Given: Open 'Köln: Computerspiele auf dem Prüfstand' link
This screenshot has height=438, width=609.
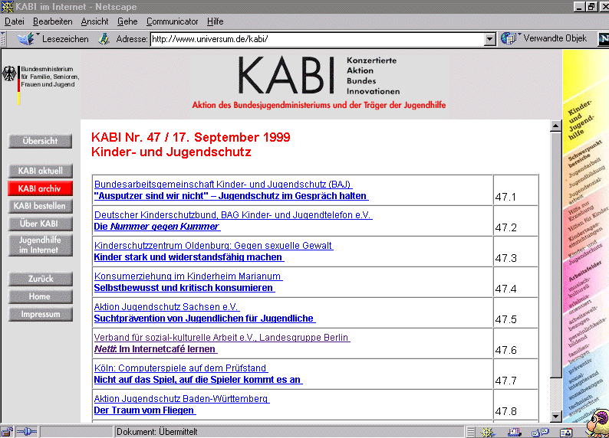Looking at the screenshot, I should tap(180, 368).
